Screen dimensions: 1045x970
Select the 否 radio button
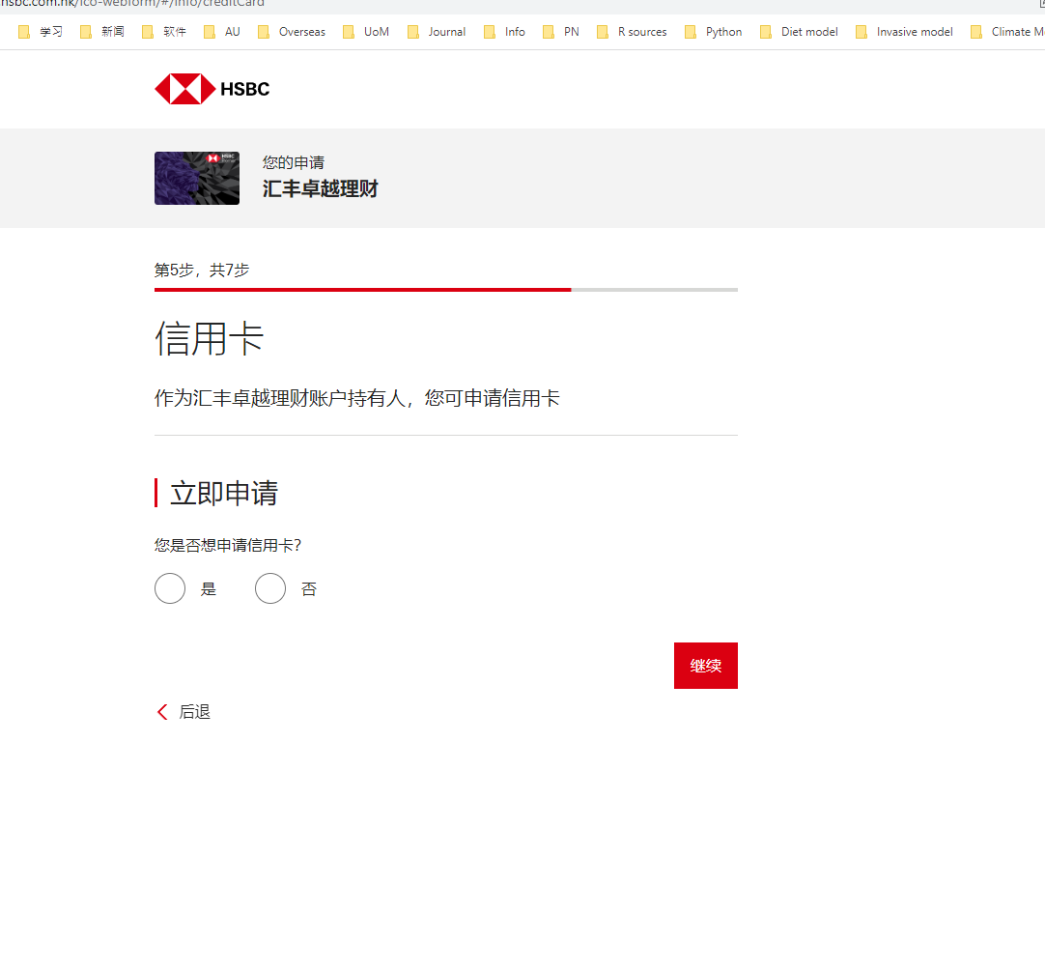[269, 588]
